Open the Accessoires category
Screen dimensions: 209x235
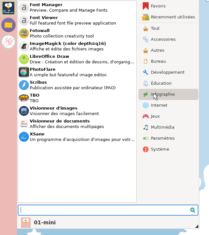[x=168, y=39]
